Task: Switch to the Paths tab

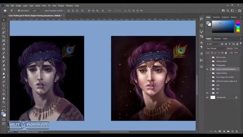Action: point(225,38)
